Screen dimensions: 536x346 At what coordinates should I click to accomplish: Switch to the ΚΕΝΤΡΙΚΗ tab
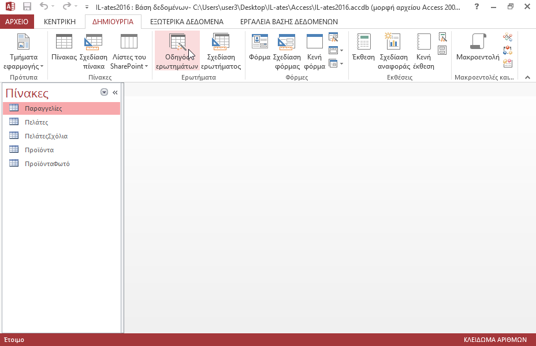coord(59,22)
